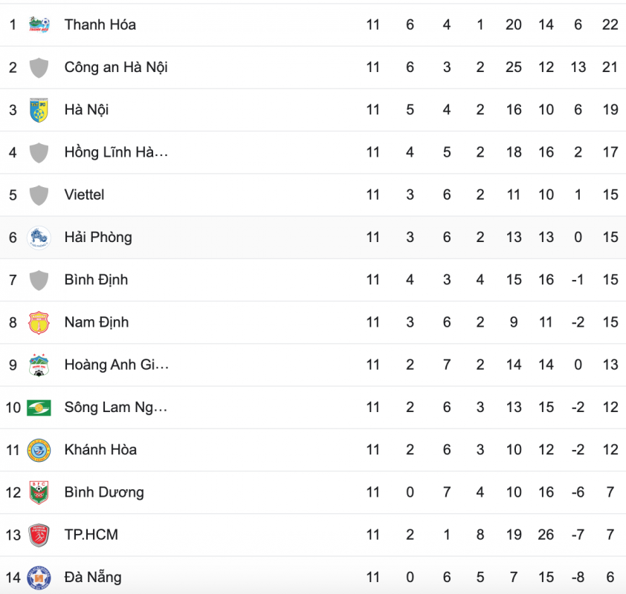Click the Bình Dương club crest

pos(39,493)
